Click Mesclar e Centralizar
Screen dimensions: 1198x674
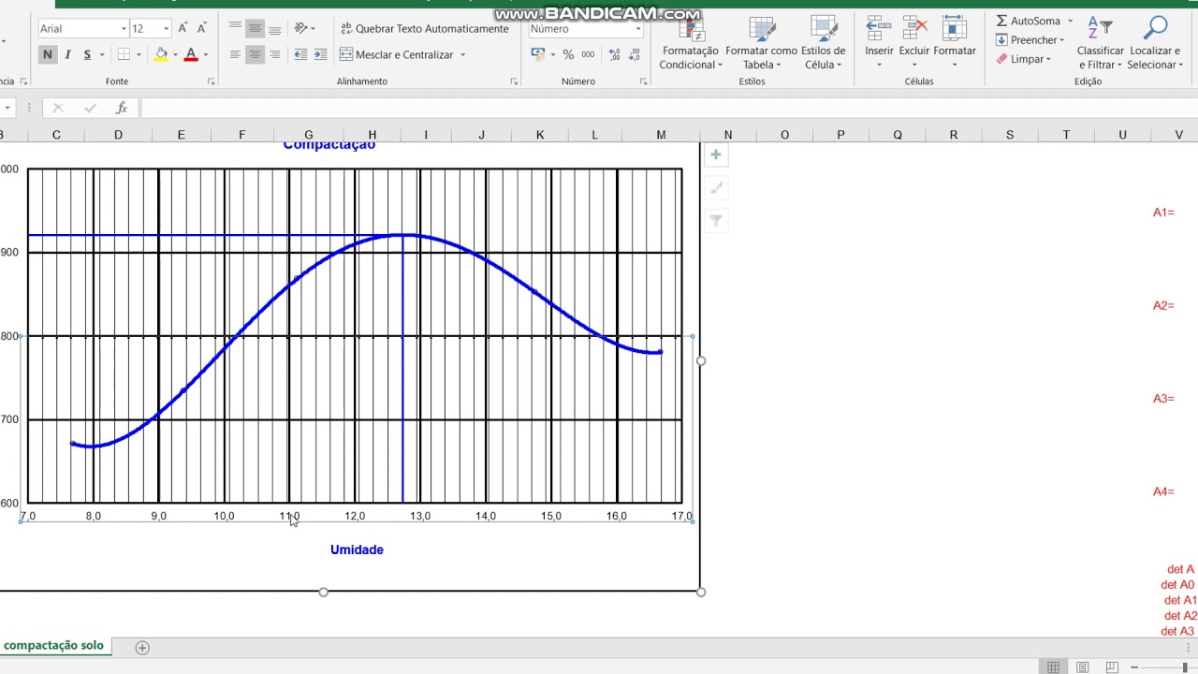pos(397,55)
